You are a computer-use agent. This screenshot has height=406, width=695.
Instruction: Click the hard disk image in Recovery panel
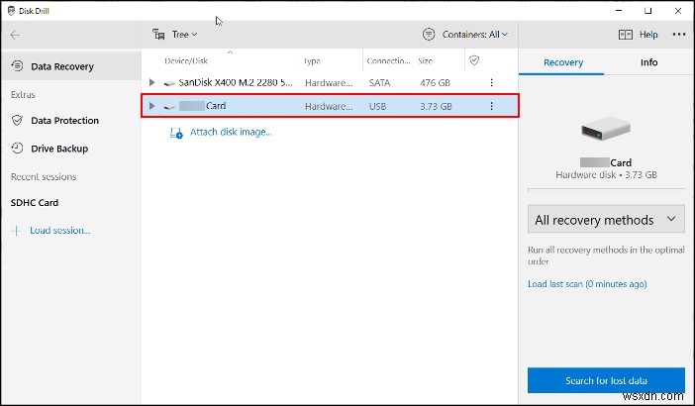606,129
